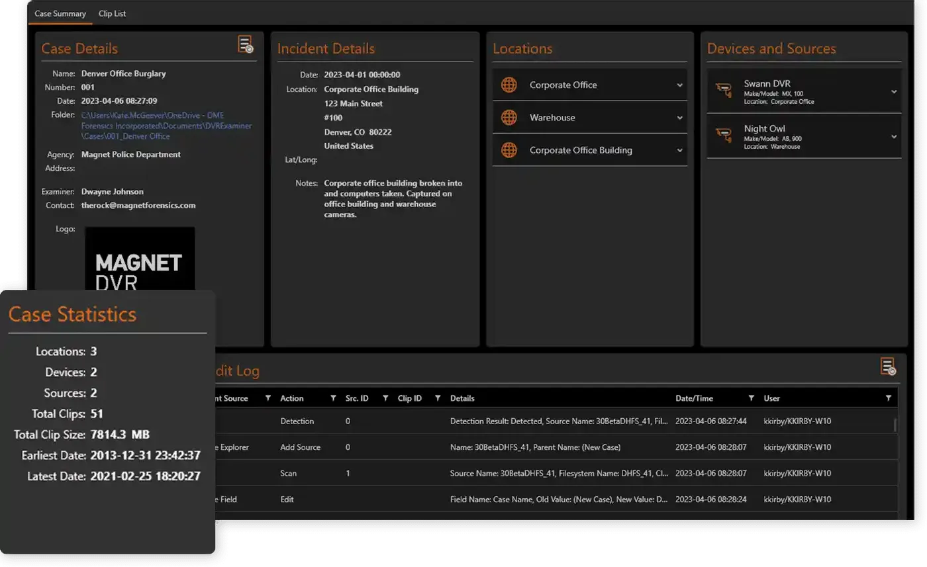927x567 pixels.
Task: Click the incident date '2023-04-01 00:00:00'
Action: 362,75
